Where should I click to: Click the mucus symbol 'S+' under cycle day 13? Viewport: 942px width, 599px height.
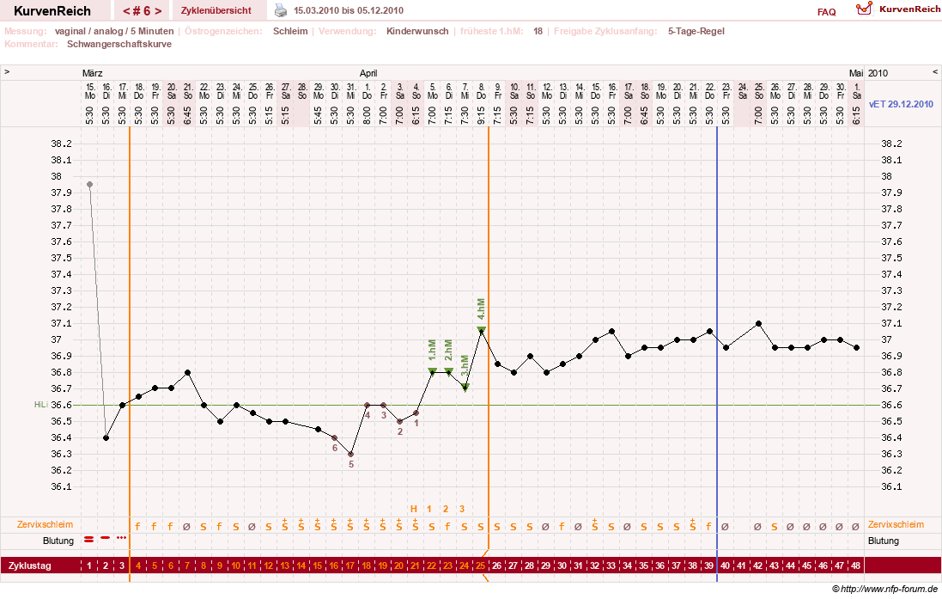coord(285,525)
